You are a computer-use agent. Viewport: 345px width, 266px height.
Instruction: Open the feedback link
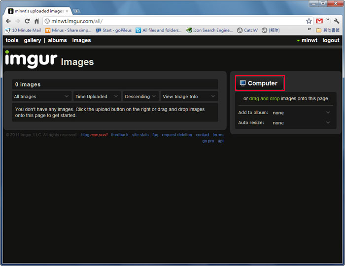click(119, 135)
